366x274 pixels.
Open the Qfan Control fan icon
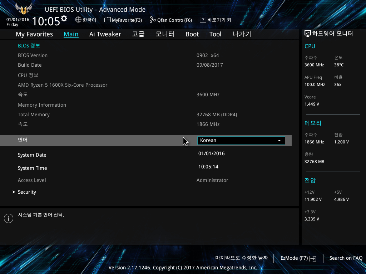pos(153,20)
